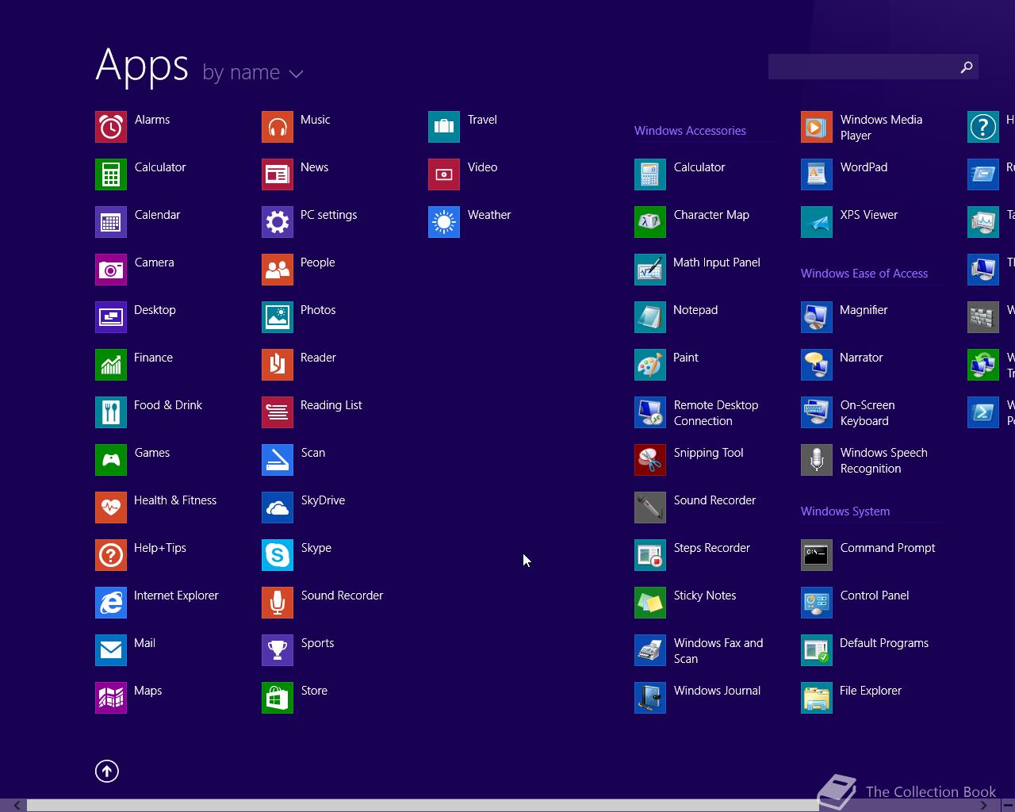Click the search magnifier button
This screenshot has height=812, width=1015.
tap(967, 67)
